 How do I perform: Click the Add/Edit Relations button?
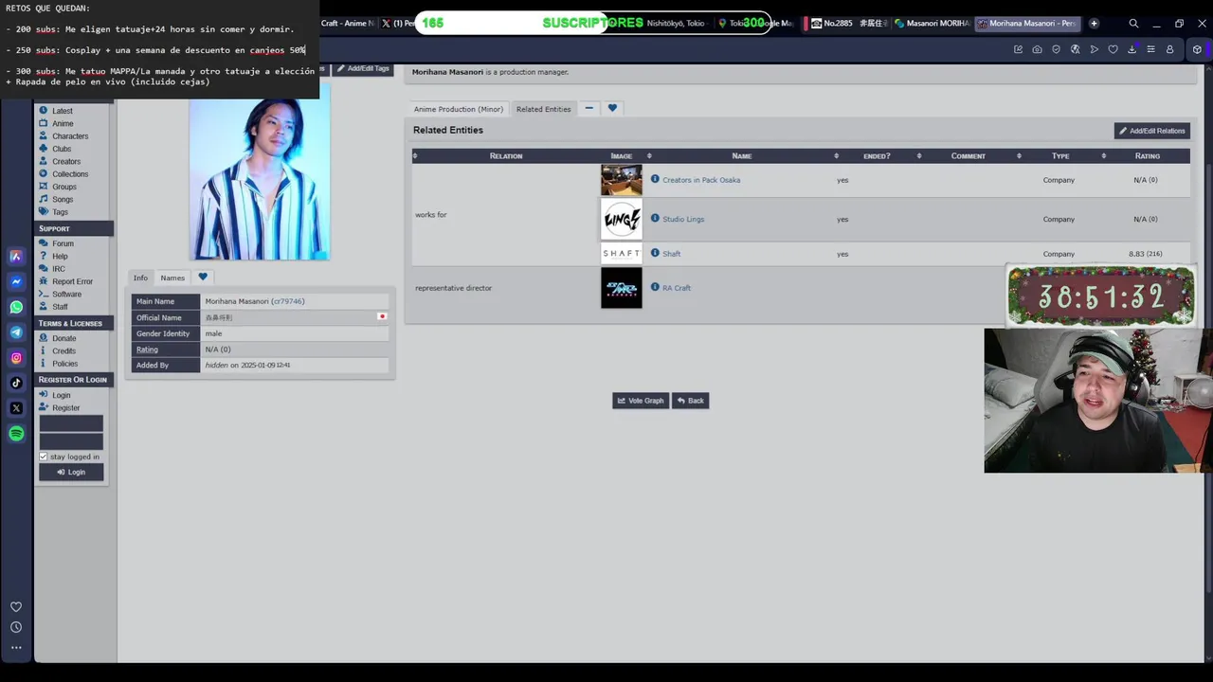coord(1152,131)
